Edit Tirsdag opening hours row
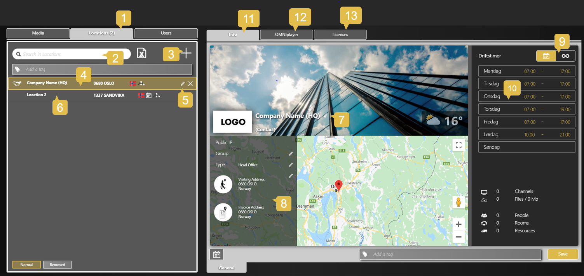Viewport: 584px width, 276px height. click(526, 84)
